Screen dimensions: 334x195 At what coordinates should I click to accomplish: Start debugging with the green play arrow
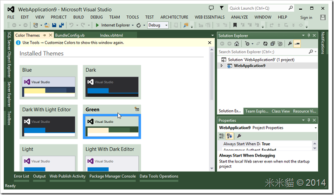coord(97,25)
